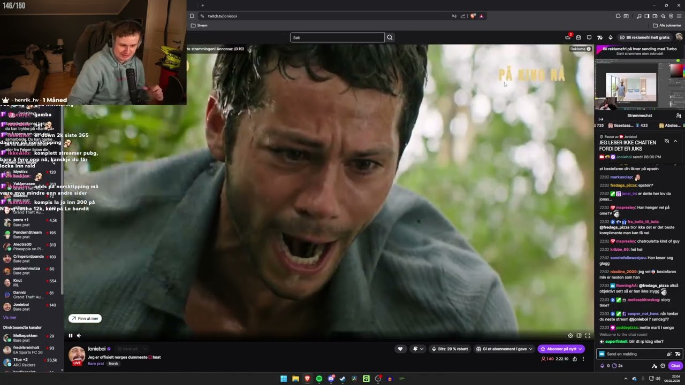Open the chat community users icon
This screenshot has width=685, height=385.
pyautogui.click(x=679, y=115)
